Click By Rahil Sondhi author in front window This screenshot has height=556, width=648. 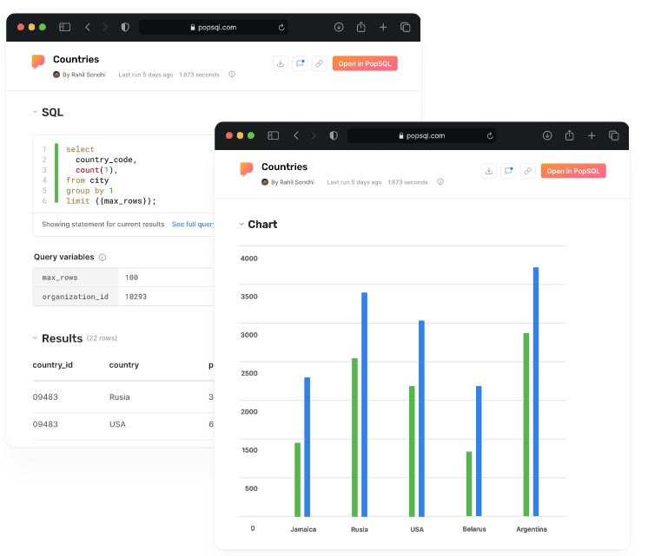(288, 182)
